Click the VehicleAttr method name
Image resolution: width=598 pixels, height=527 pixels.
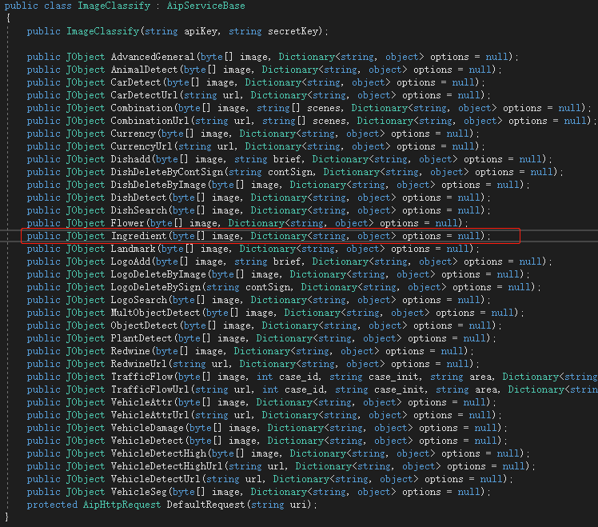pyautogui.click(x=142, y=402)
